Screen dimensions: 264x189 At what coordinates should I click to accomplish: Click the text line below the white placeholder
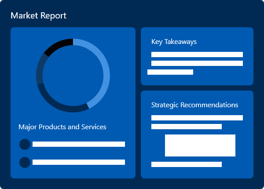point(187,164)
